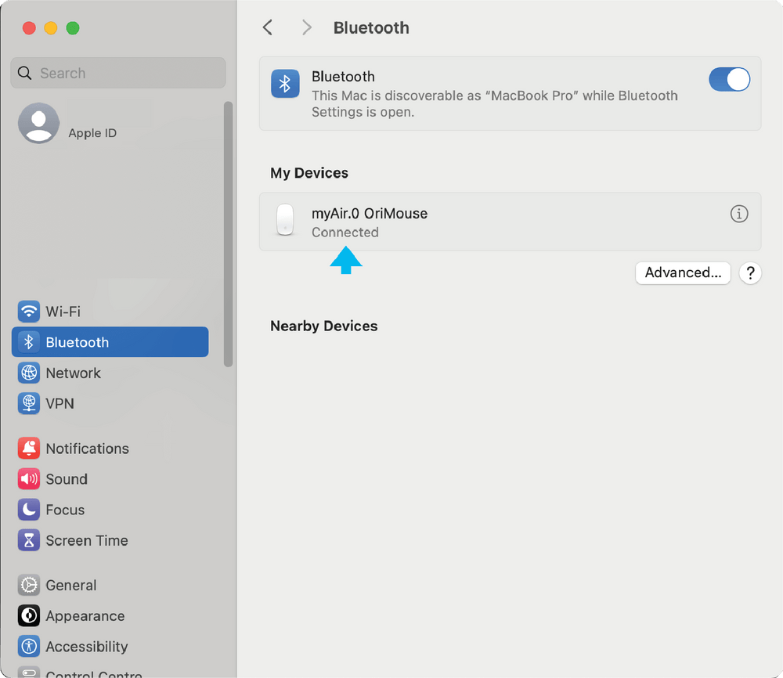Viewport: 783px width, 678px height.
Task: Select the myAir.0 OriMouse device row
Action: pos(509,222)
